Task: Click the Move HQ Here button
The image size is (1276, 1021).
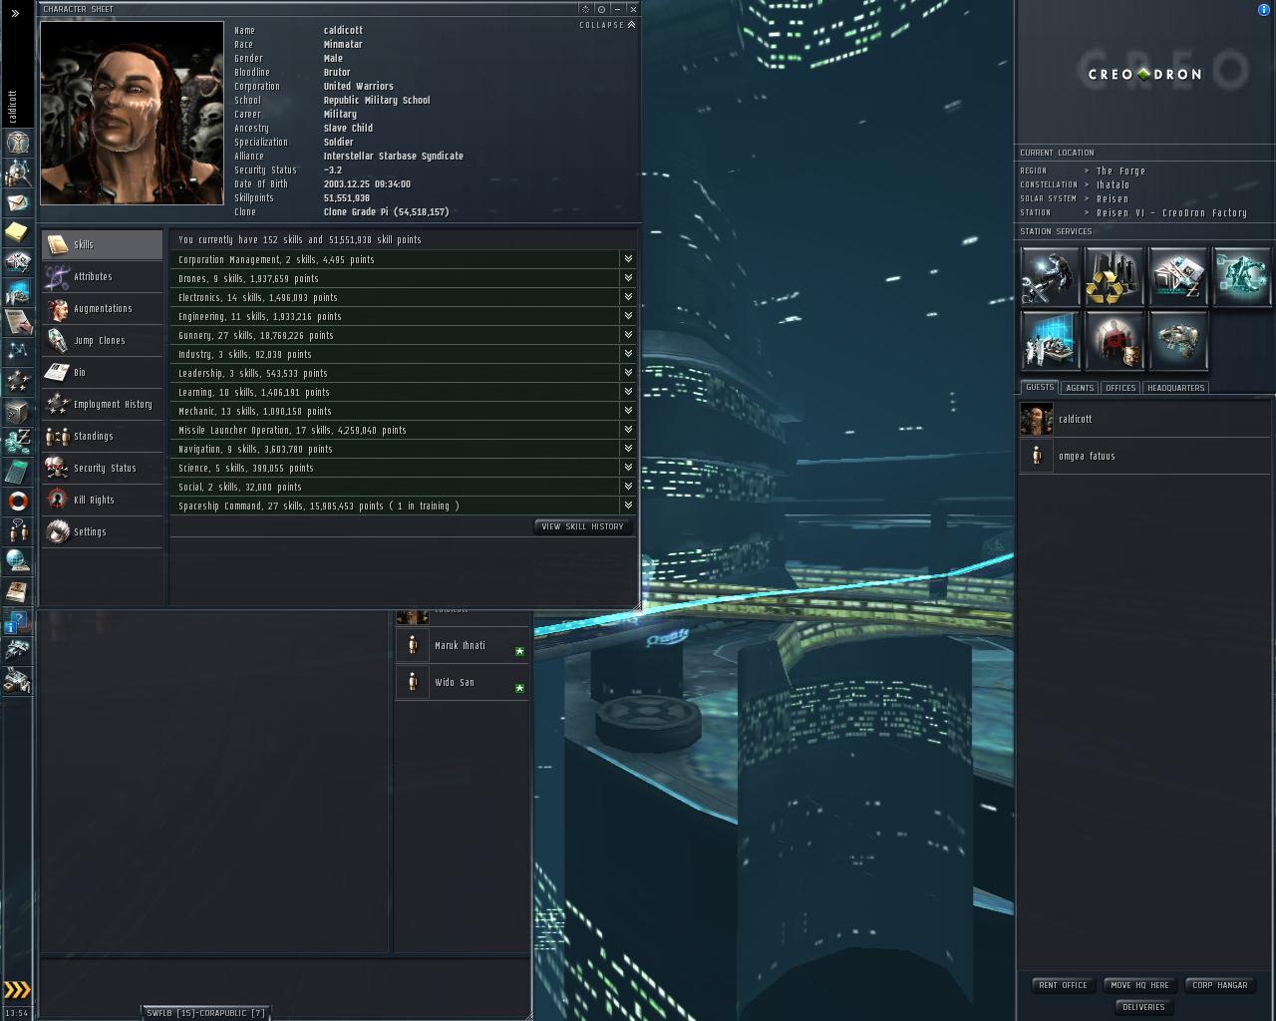Action: click(x=1140, y=985)
